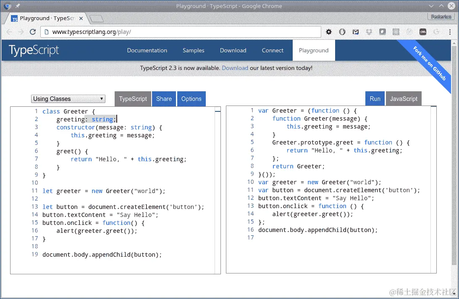Image resolution: width=459 pixels, height=299 pixels.
Task: Select the TypeScript editor tab
Action: point(133,99)
